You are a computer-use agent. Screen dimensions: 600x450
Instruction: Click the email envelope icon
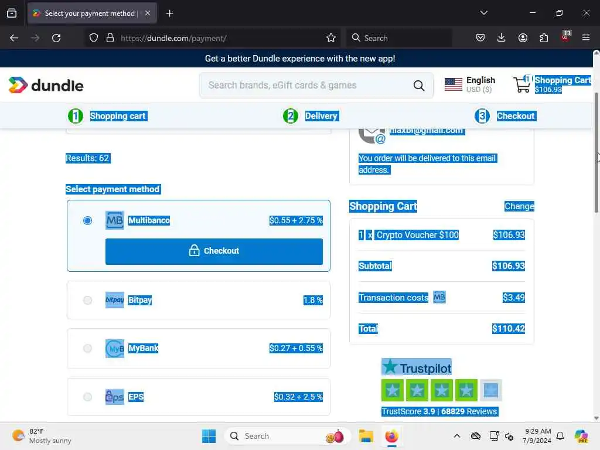coord(371,135)
